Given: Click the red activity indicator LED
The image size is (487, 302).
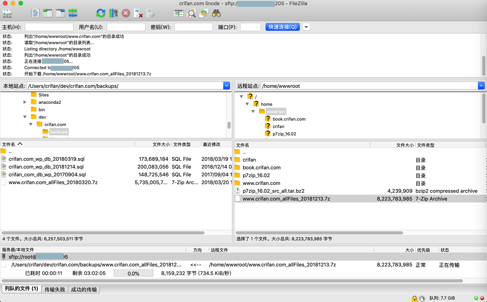Looking at the screenshot, I should (482, 298).
